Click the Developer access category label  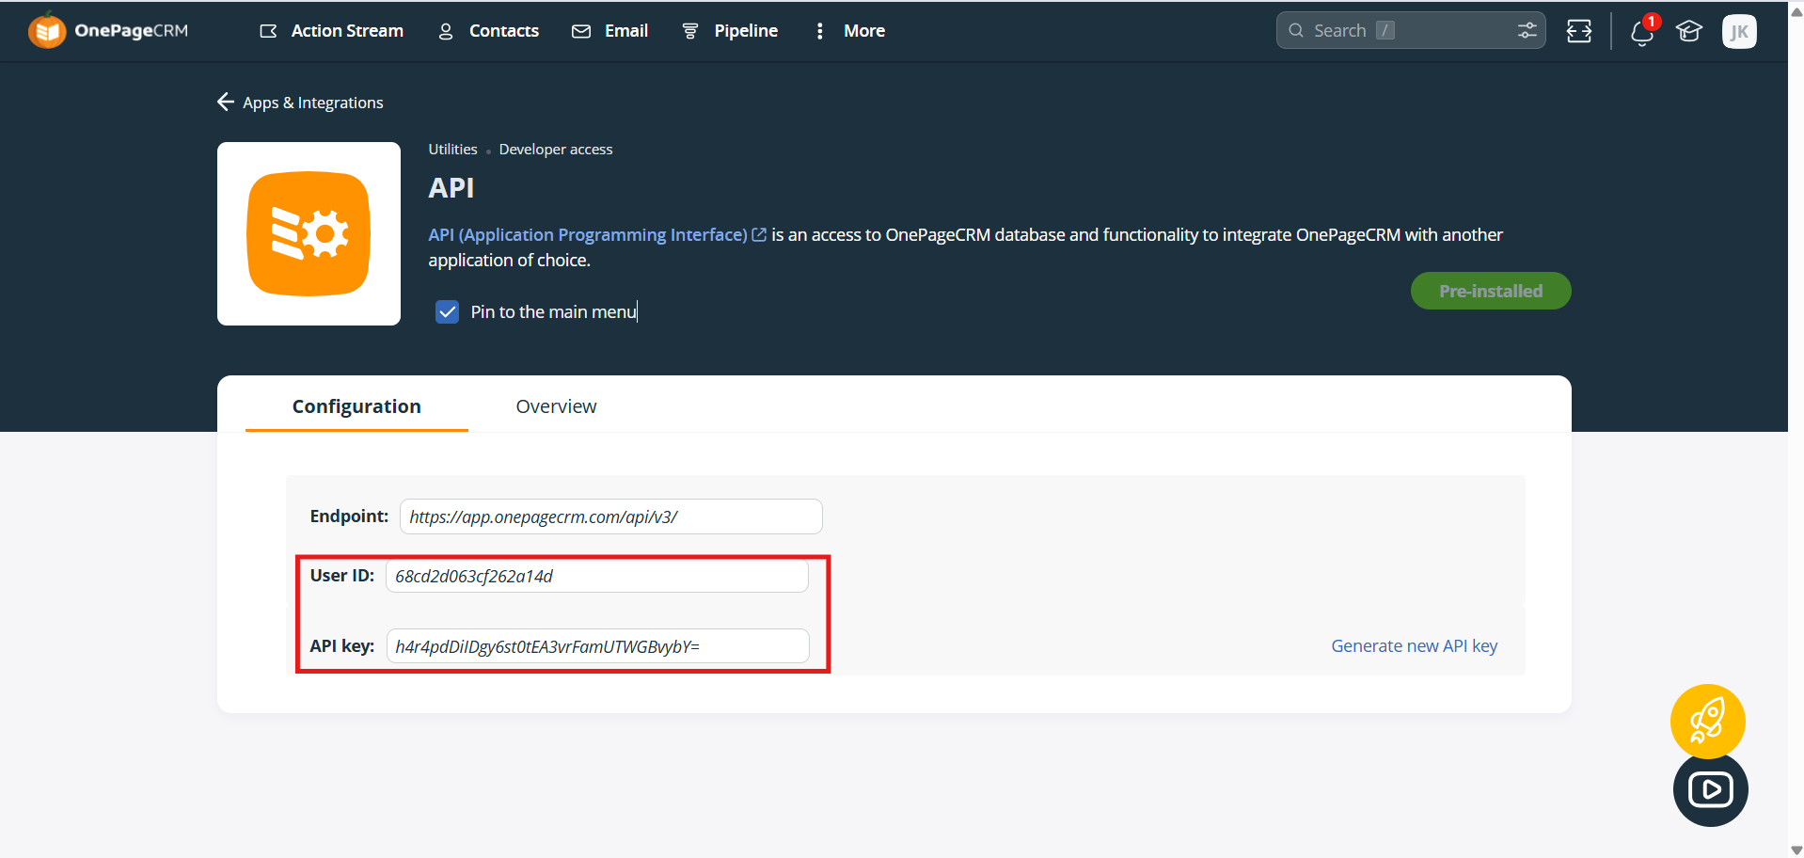click(x=556, y=150)
